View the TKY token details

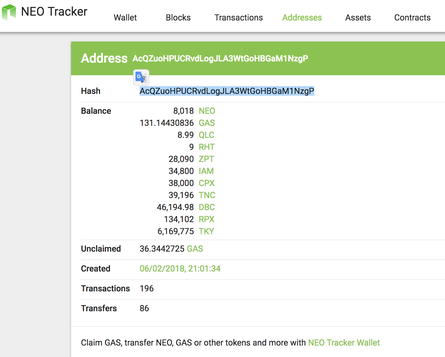207,231
